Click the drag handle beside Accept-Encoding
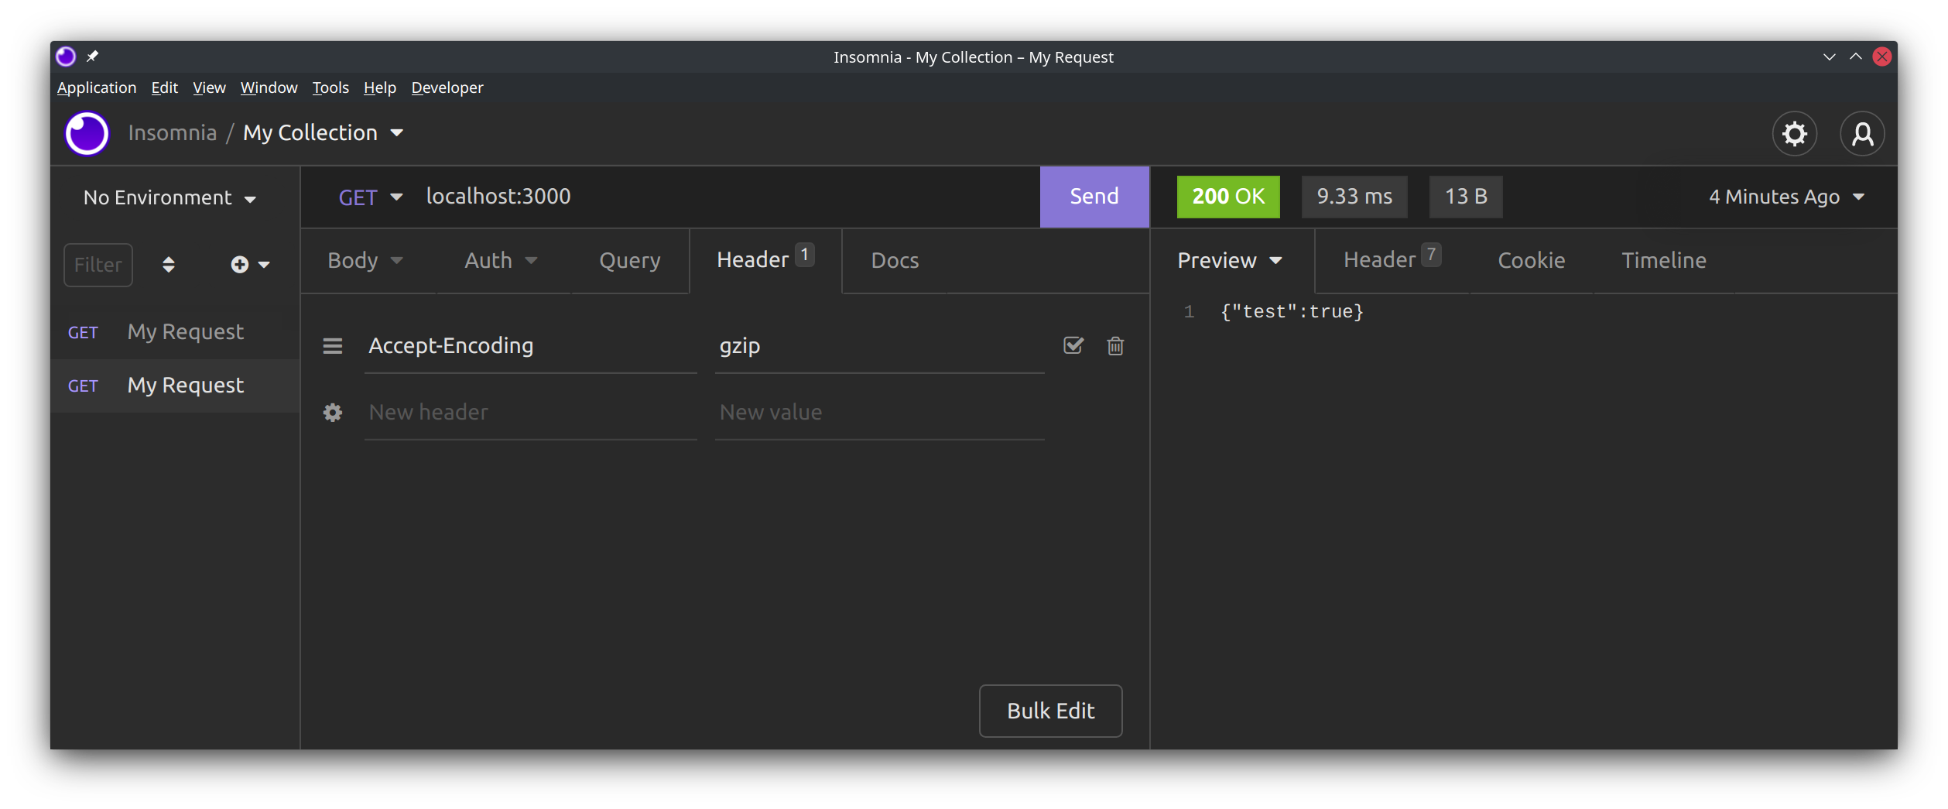 tap(332, 346)
